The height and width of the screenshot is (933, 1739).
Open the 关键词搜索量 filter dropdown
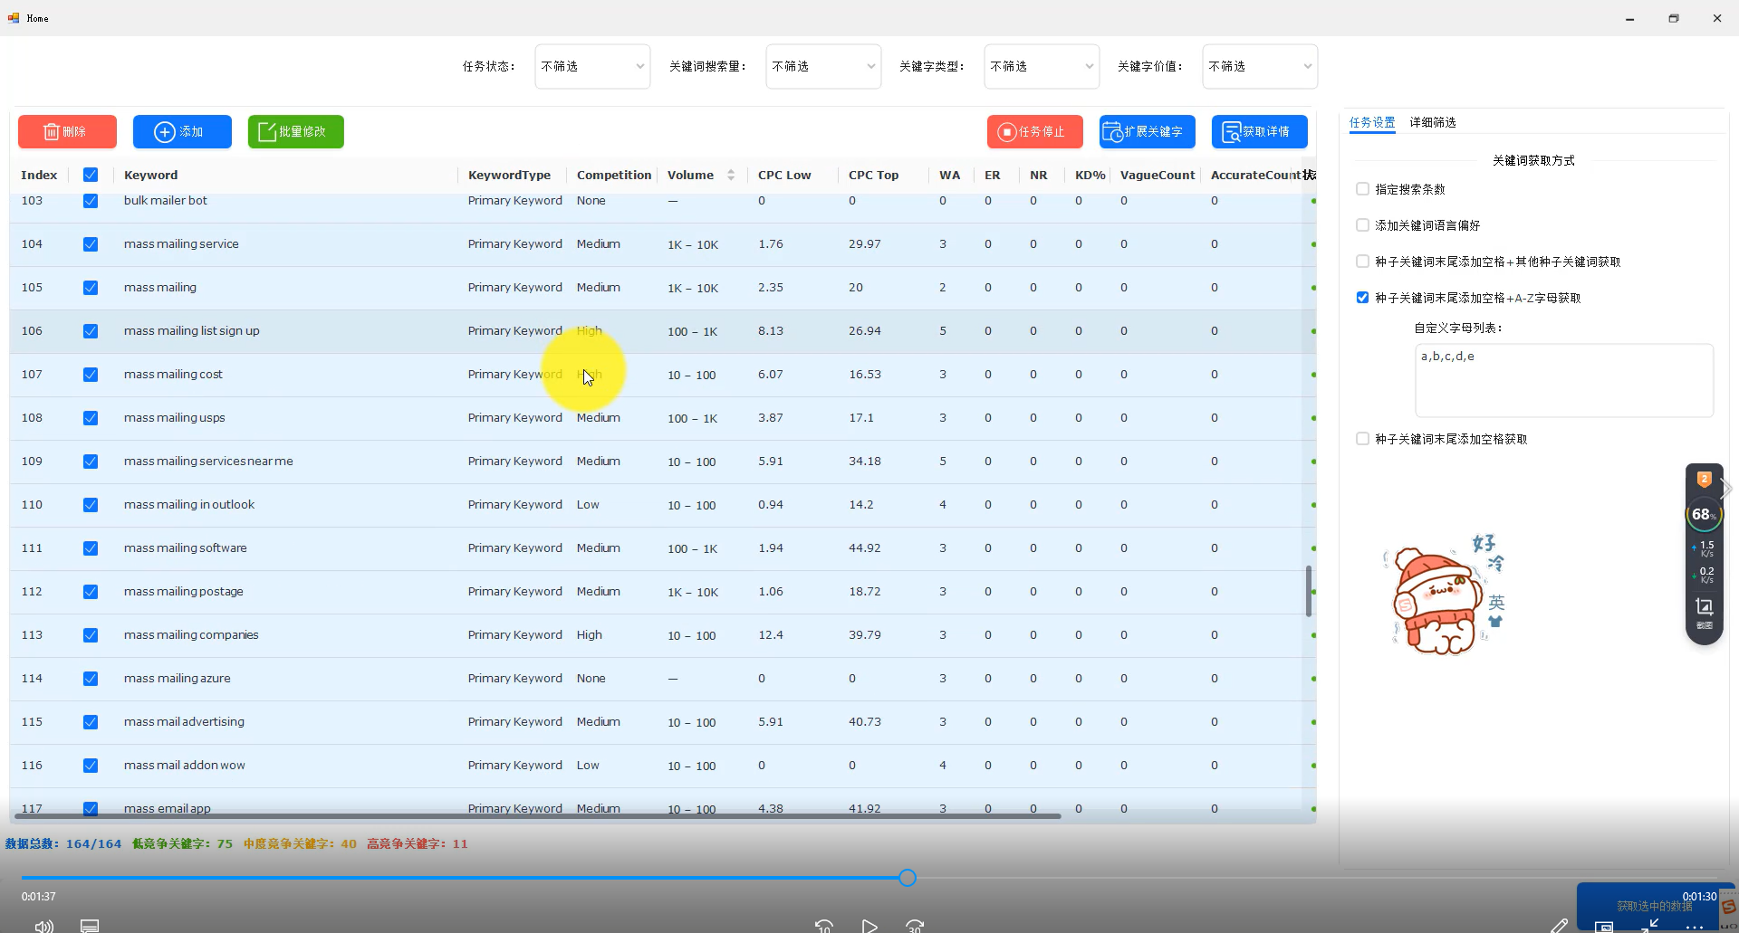(x=823, y=67)
